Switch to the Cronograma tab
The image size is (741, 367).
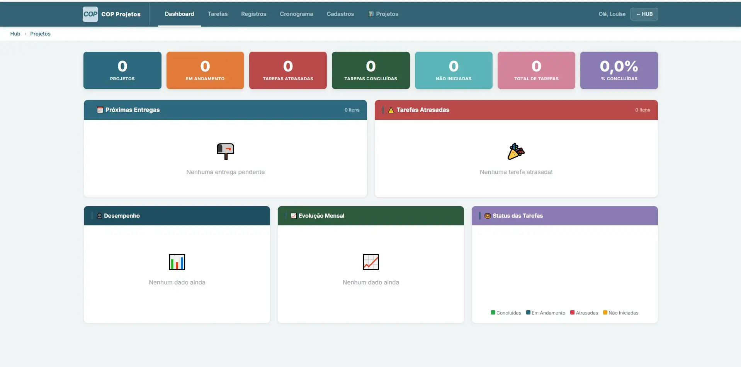coord(296,14)
